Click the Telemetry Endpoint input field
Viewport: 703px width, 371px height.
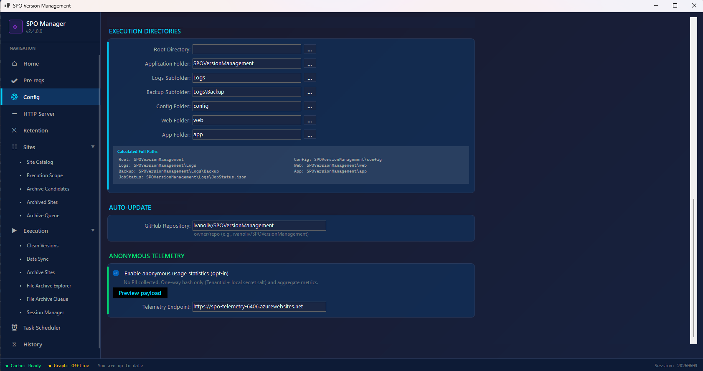pos(259,307)
